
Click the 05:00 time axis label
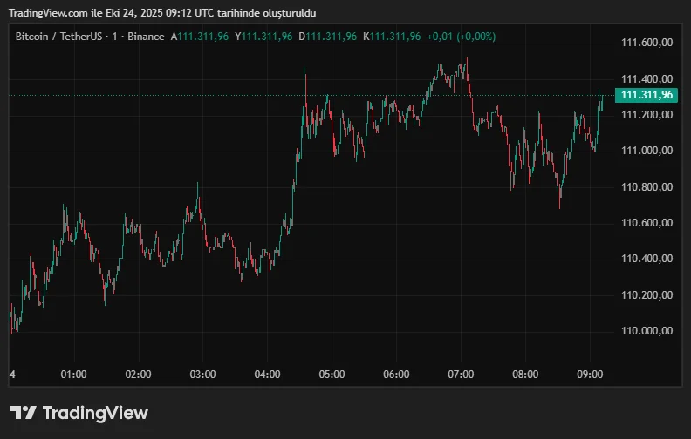[x=332, y=375]
